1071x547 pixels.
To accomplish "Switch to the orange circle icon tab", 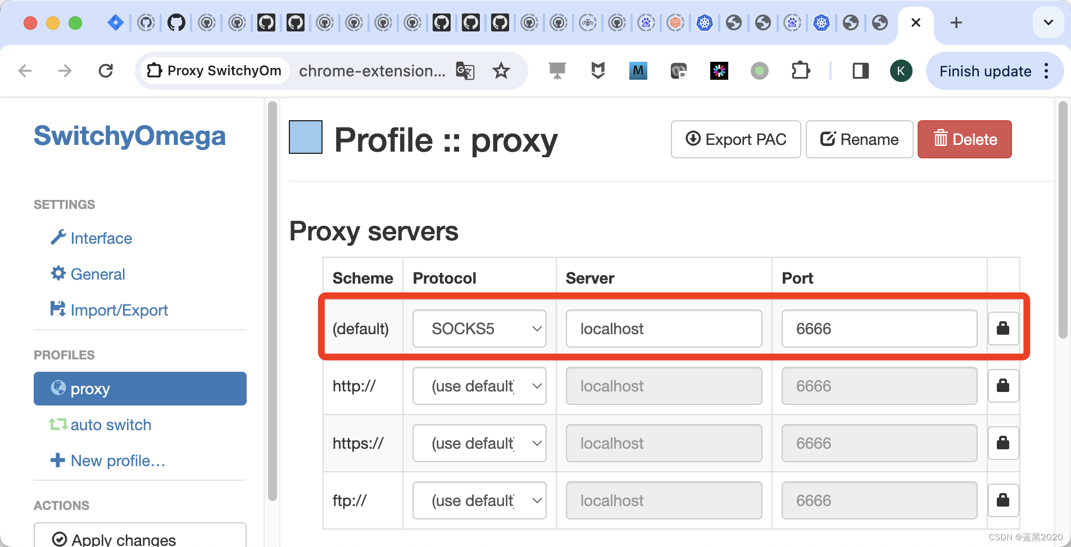I will click(675, 22).
